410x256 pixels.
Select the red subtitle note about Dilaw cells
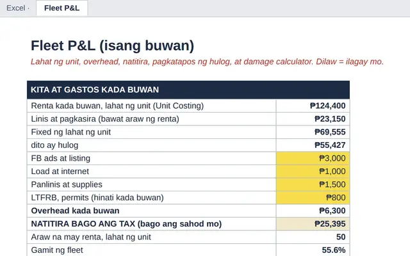pos(207,61)
